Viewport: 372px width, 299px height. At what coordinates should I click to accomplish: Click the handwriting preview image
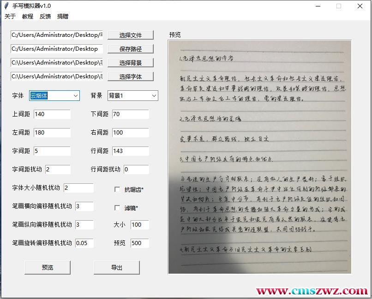[x=259, y=157]
